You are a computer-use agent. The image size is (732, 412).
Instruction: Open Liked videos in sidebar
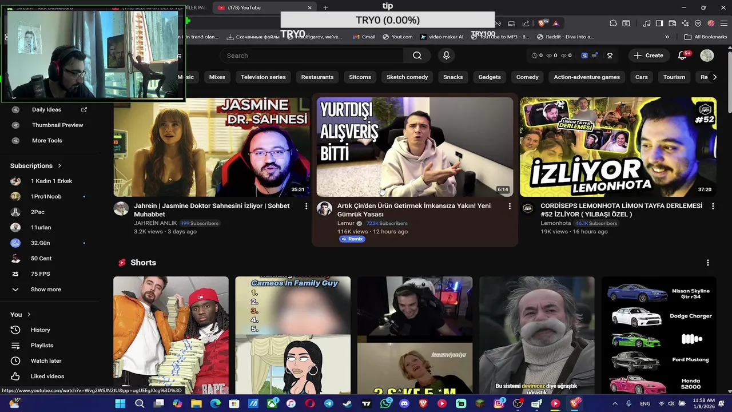(47, 377)
